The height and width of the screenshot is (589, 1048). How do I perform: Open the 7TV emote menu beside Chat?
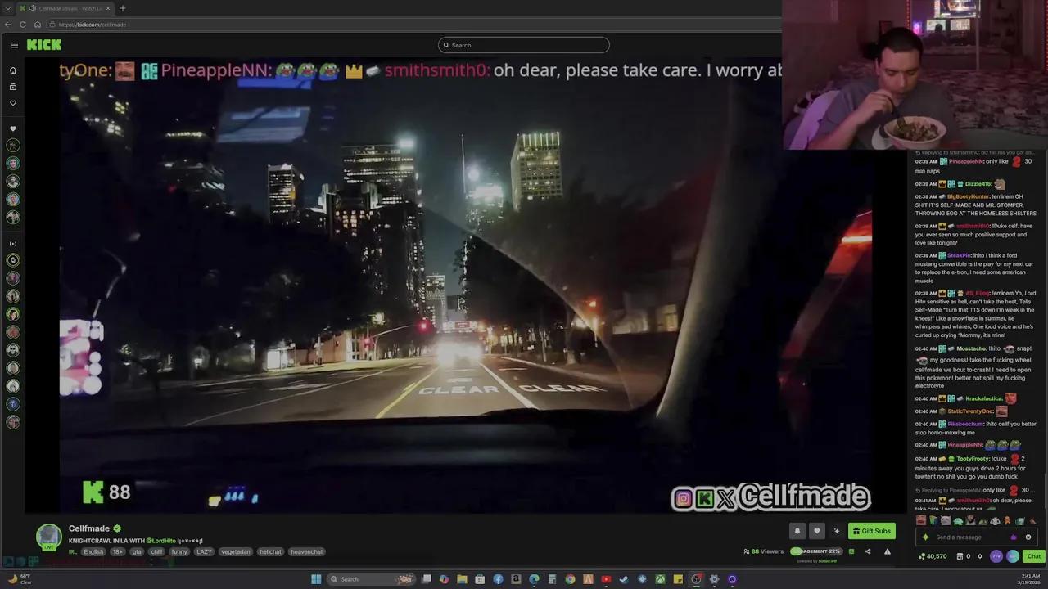pos(996,556)
